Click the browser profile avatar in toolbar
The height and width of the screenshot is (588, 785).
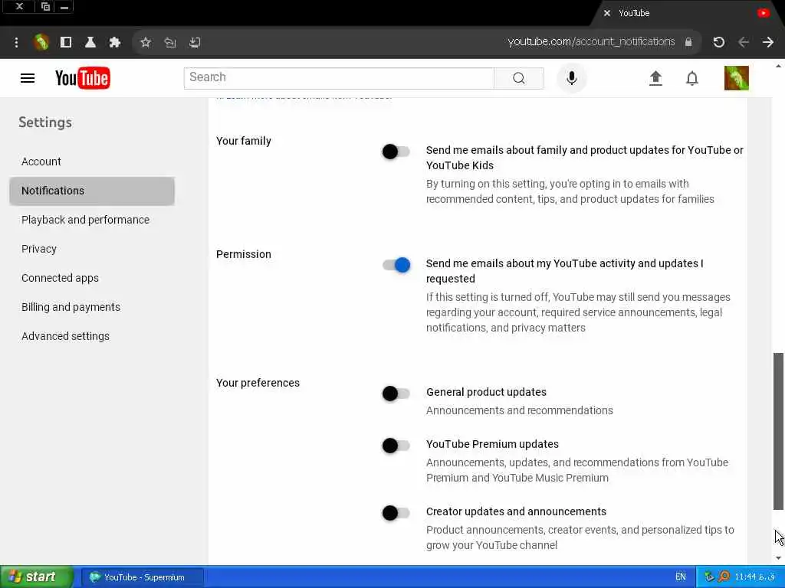click(x=41, y=43)
